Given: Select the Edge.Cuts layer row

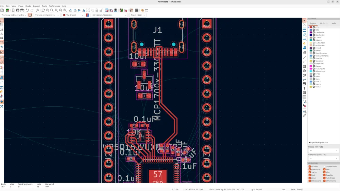Looking at the screenshot, I should tap(319, 63).
